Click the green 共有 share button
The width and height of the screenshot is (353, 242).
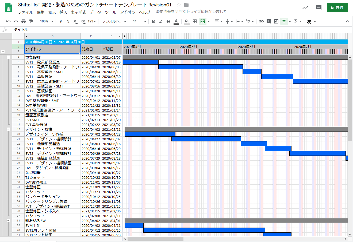(x=337, y=7)
